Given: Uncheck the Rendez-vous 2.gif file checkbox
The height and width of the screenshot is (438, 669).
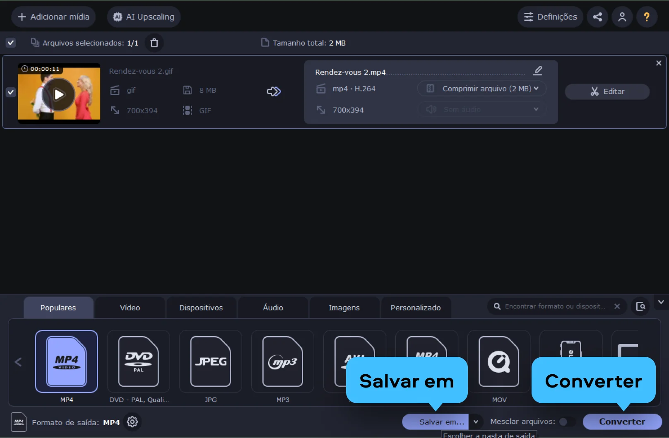Looking at the screenshot, I should (11, 92).
